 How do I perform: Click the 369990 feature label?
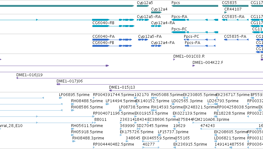127,126
